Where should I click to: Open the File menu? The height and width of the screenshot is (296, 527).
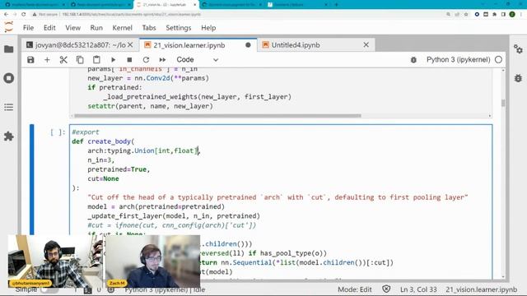click(28, 28)
